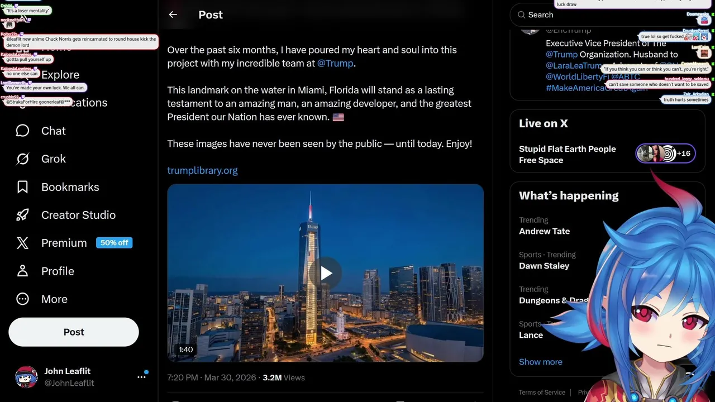Click the 3.2M Views count
Screen dimensions: 715x402
[x=284, y=377]
